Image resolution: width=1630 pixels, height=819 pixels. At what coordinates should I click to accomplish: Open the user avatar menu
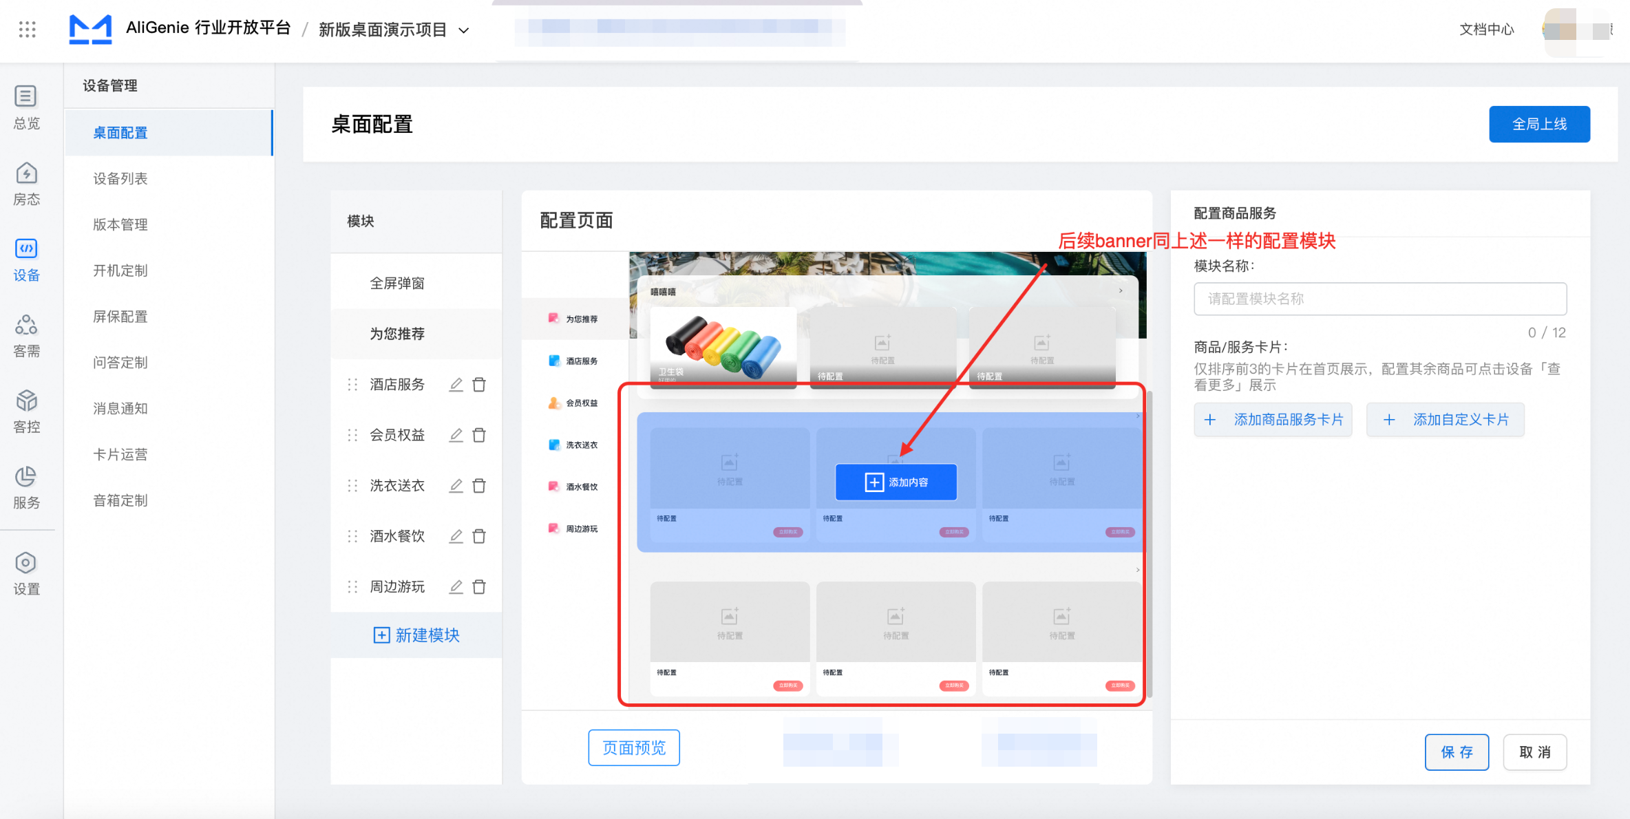1578,30
